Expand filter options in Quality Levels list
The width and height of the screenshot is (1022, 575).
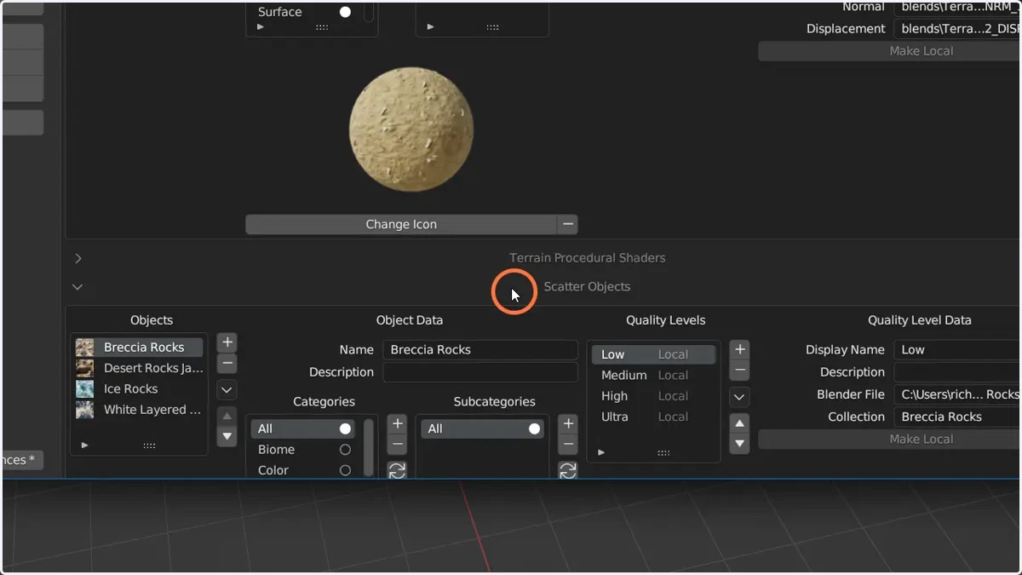coord(601,452)
